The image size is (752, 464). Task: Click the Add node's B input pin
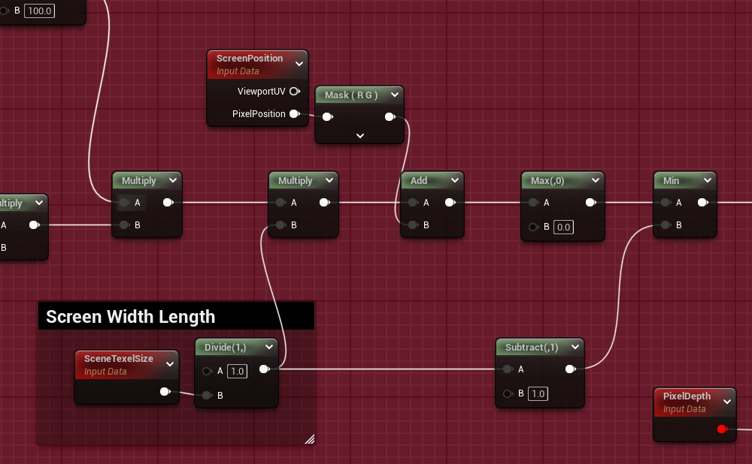412,224
